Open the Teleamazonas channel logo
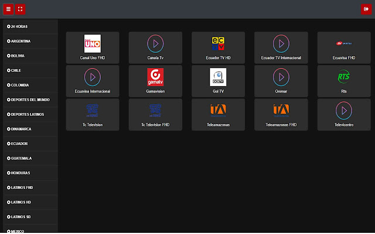The width and height of the screenshot is (375, 234). [218, 111]
